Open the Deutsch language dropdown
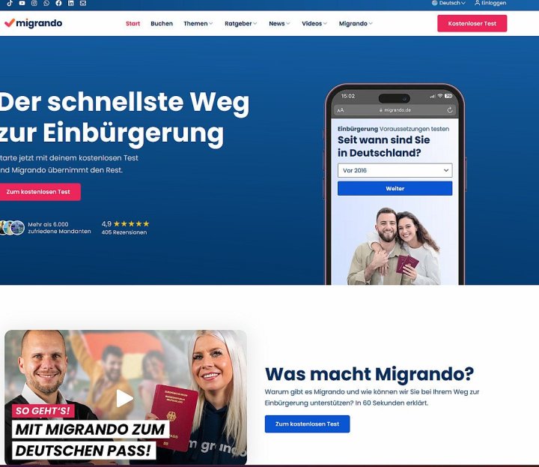 [448, 3]
